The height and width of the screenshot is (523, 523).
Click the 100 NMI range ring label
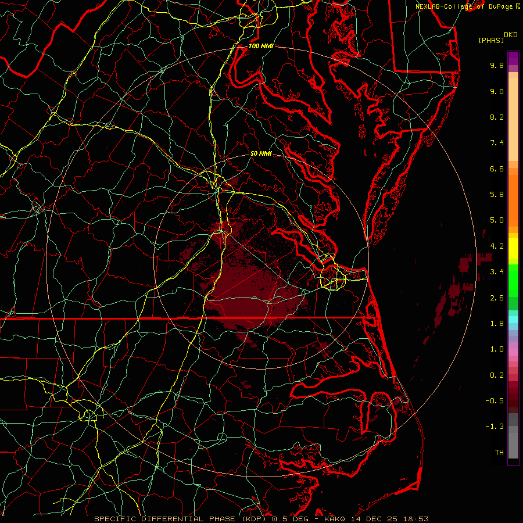click(x=261, y=46)
